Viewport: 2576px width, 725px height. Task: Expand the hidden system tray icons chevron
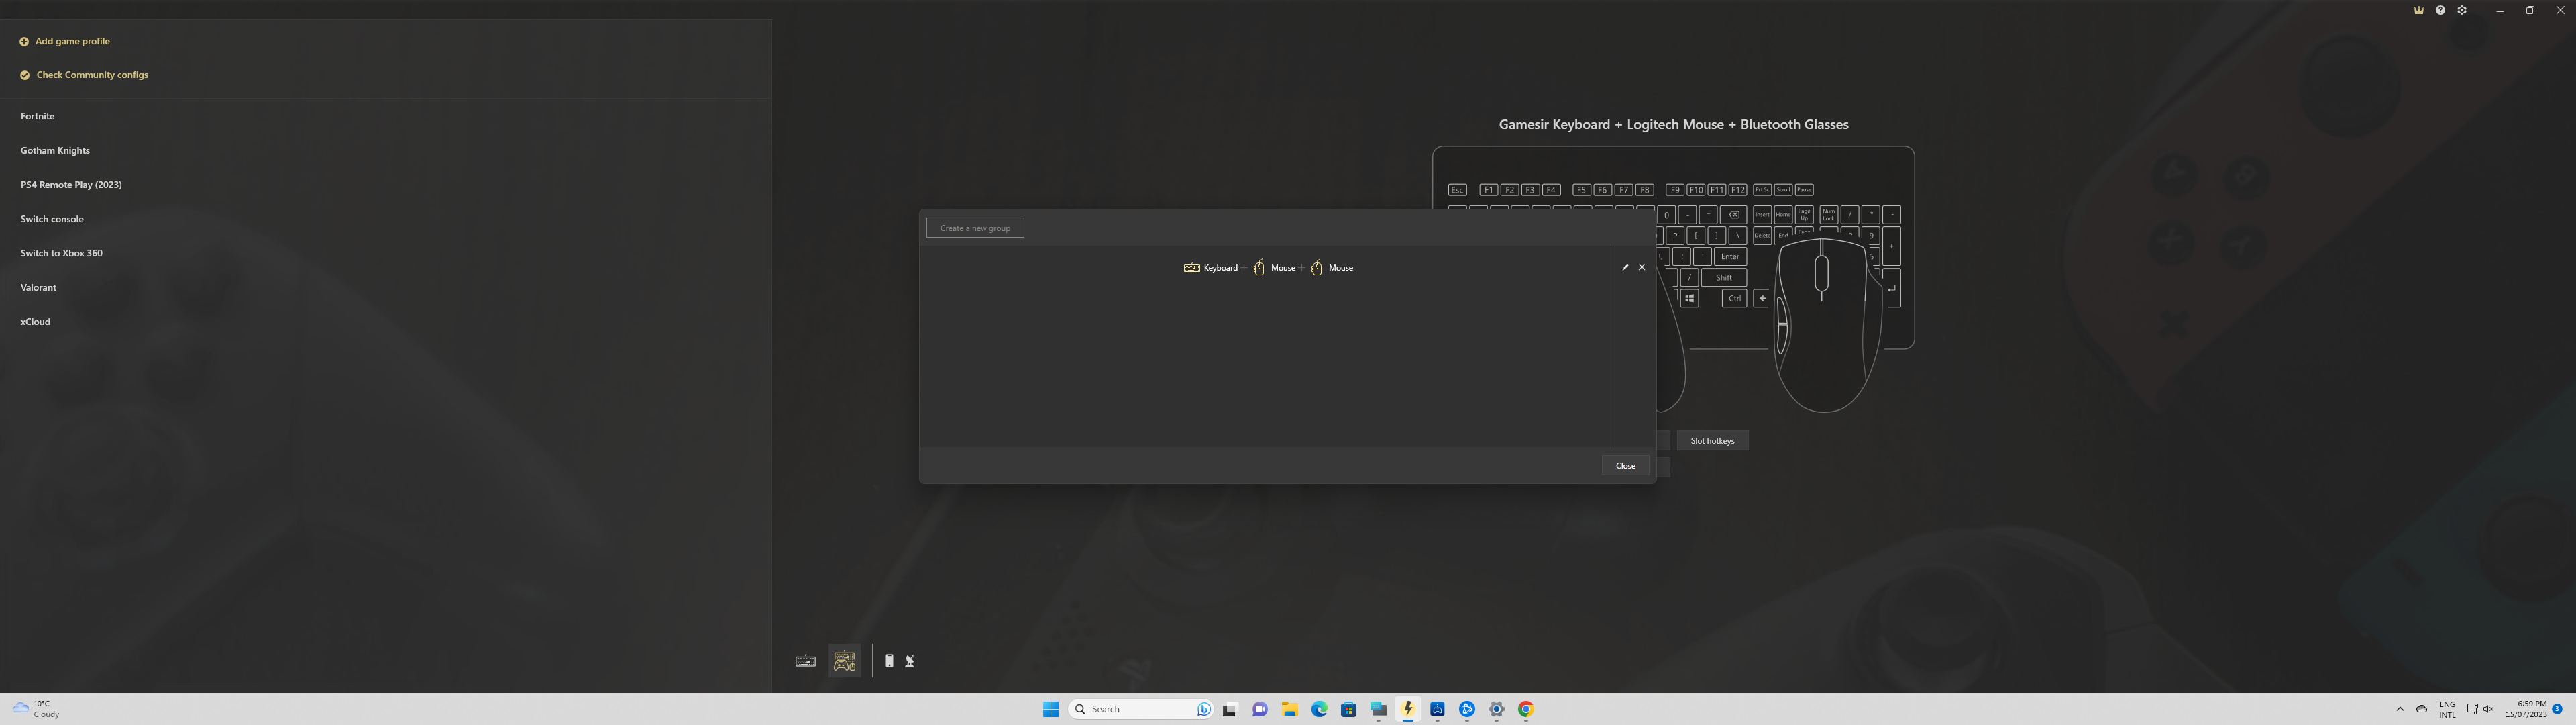pos(2400,709)
